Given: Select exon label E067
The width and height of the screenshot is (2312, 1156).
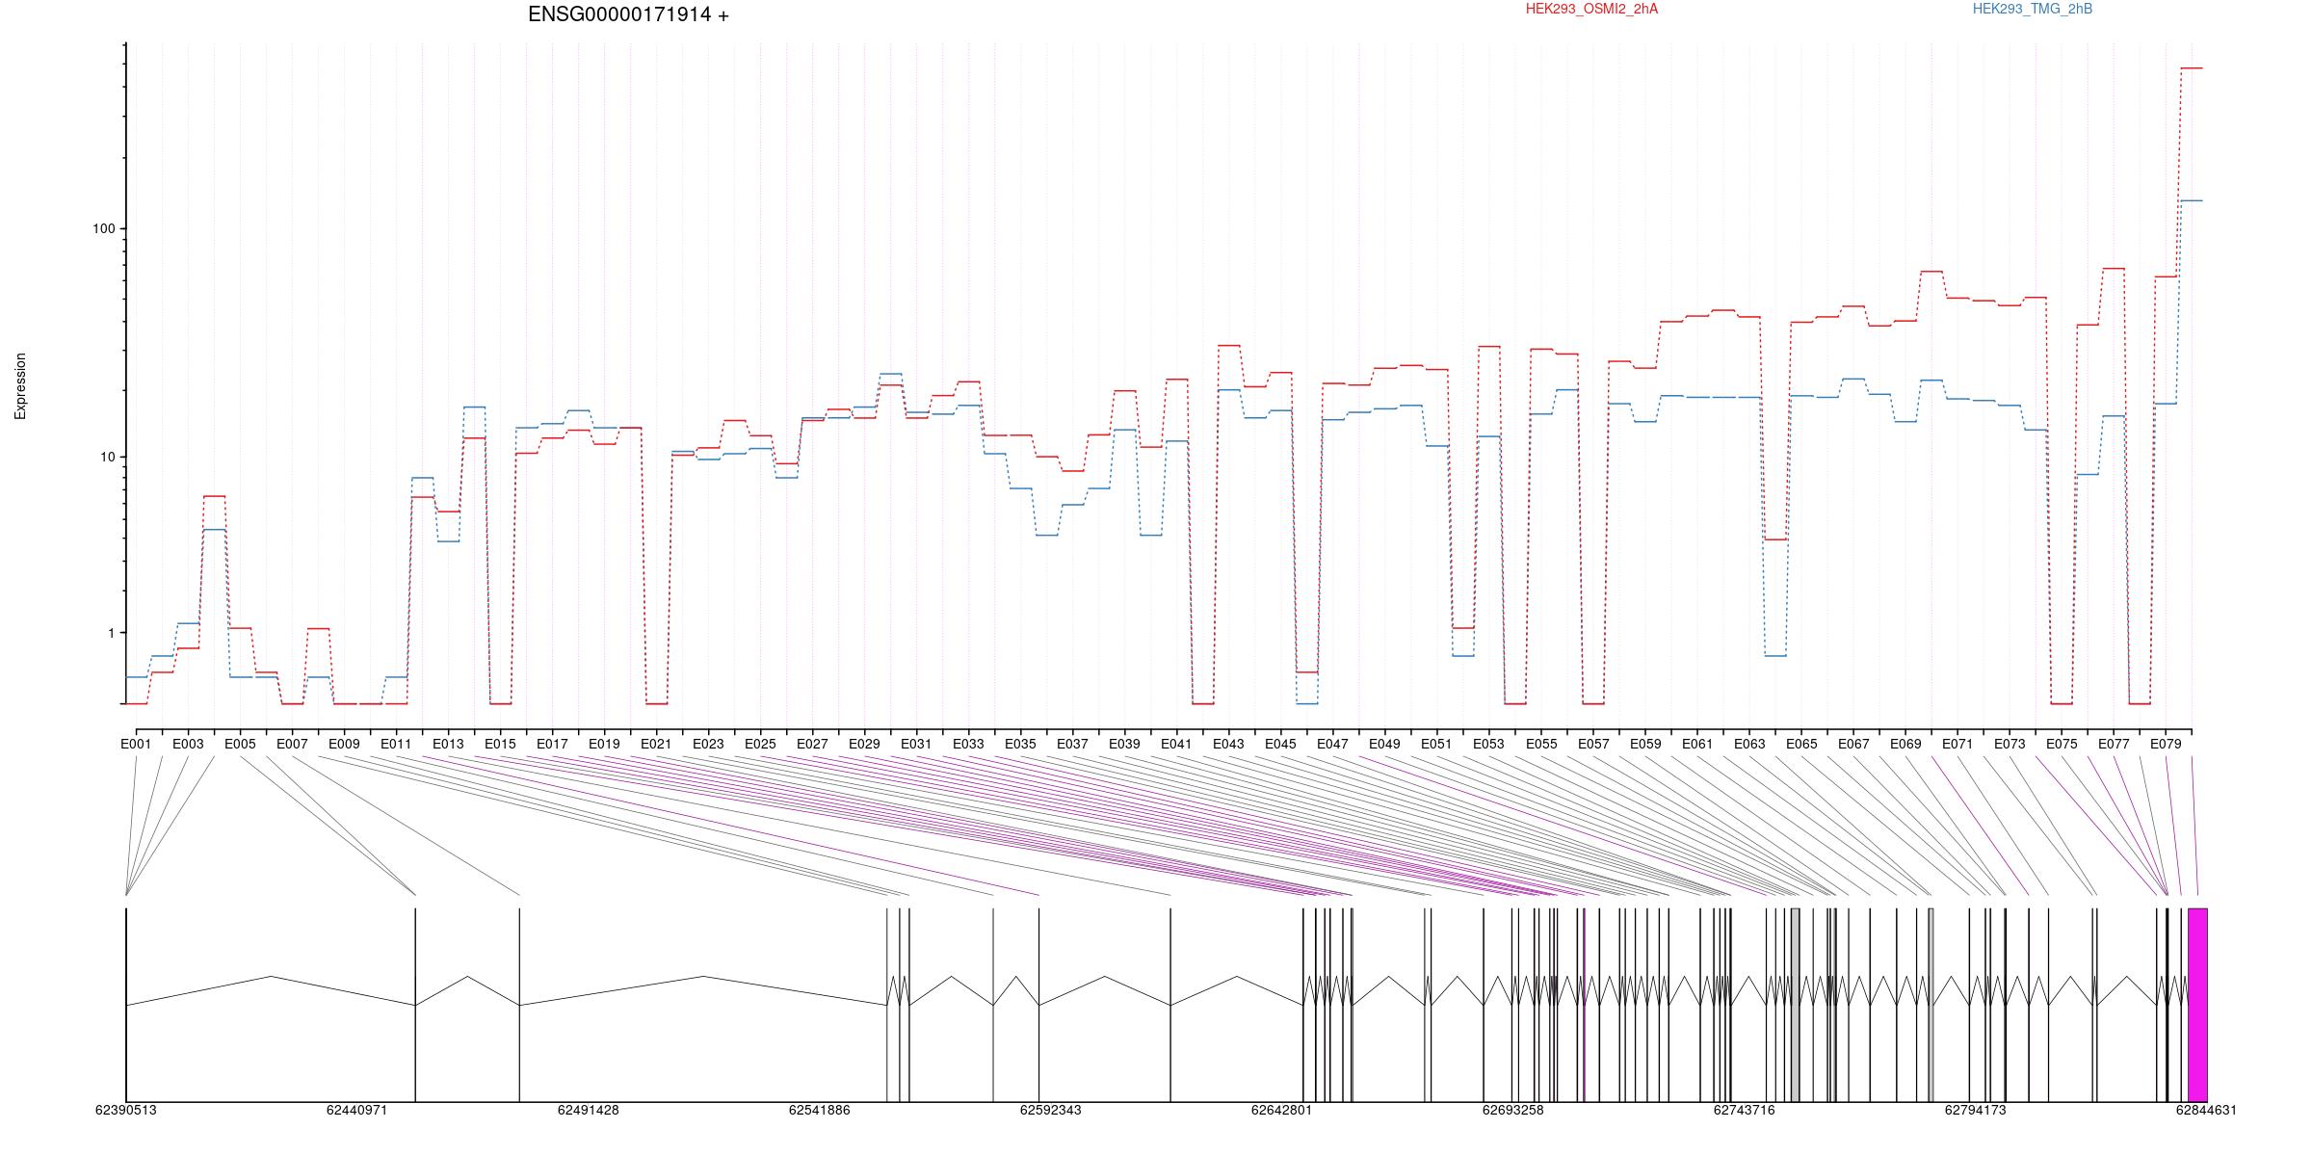Looking at the screenshot, I should pos(1853,744).
